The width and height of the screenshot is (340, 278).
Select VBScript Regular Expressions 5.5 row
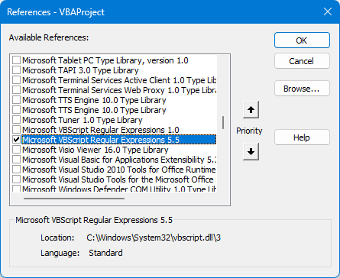click(x=119, y=140)
